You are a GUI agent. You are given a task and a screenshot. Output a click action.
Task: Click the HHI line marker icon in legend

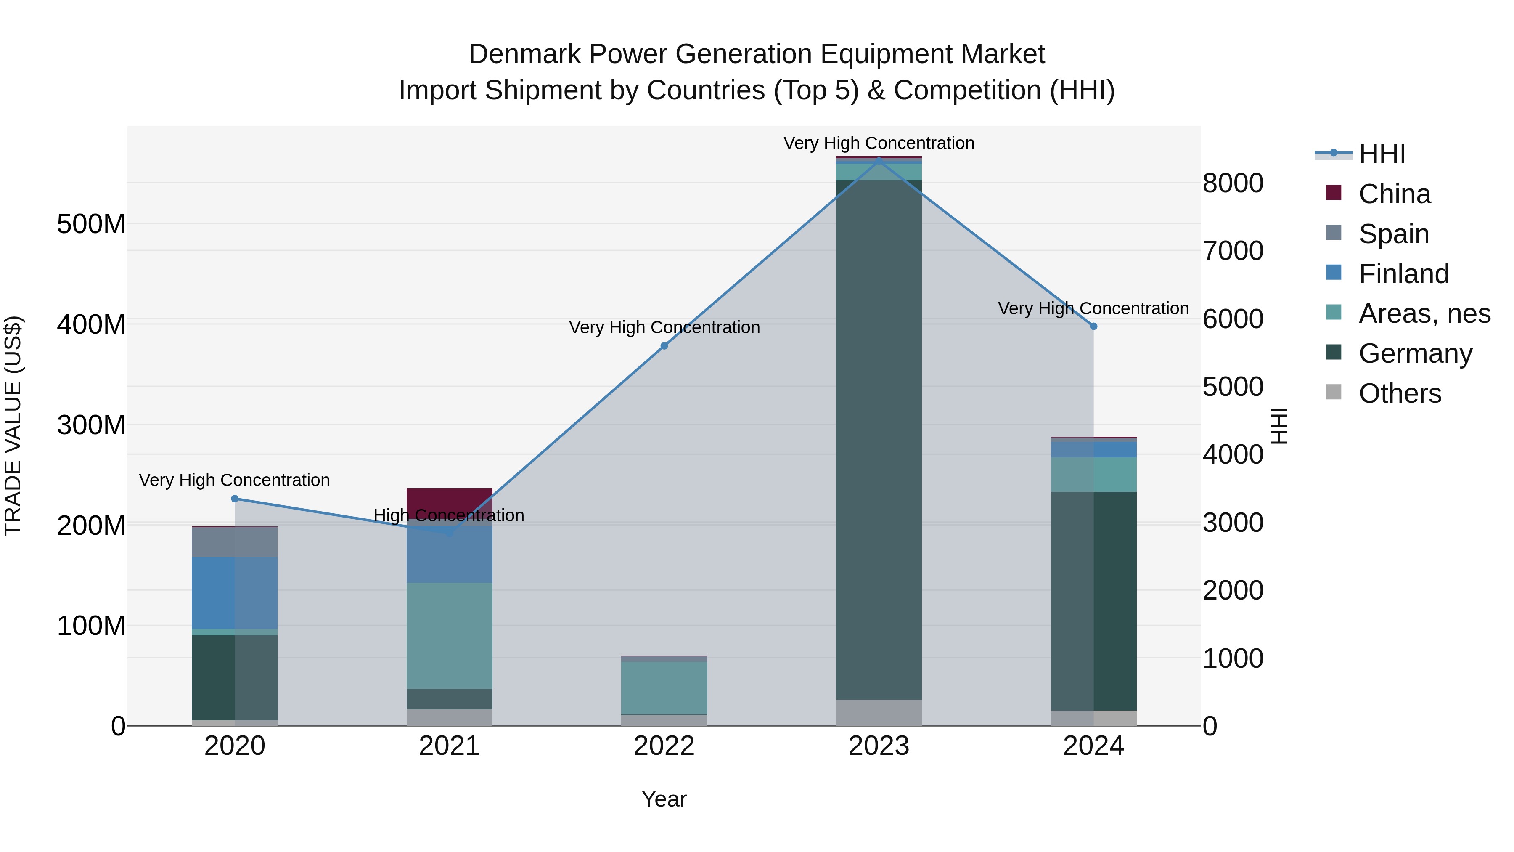pos(1334,154)
